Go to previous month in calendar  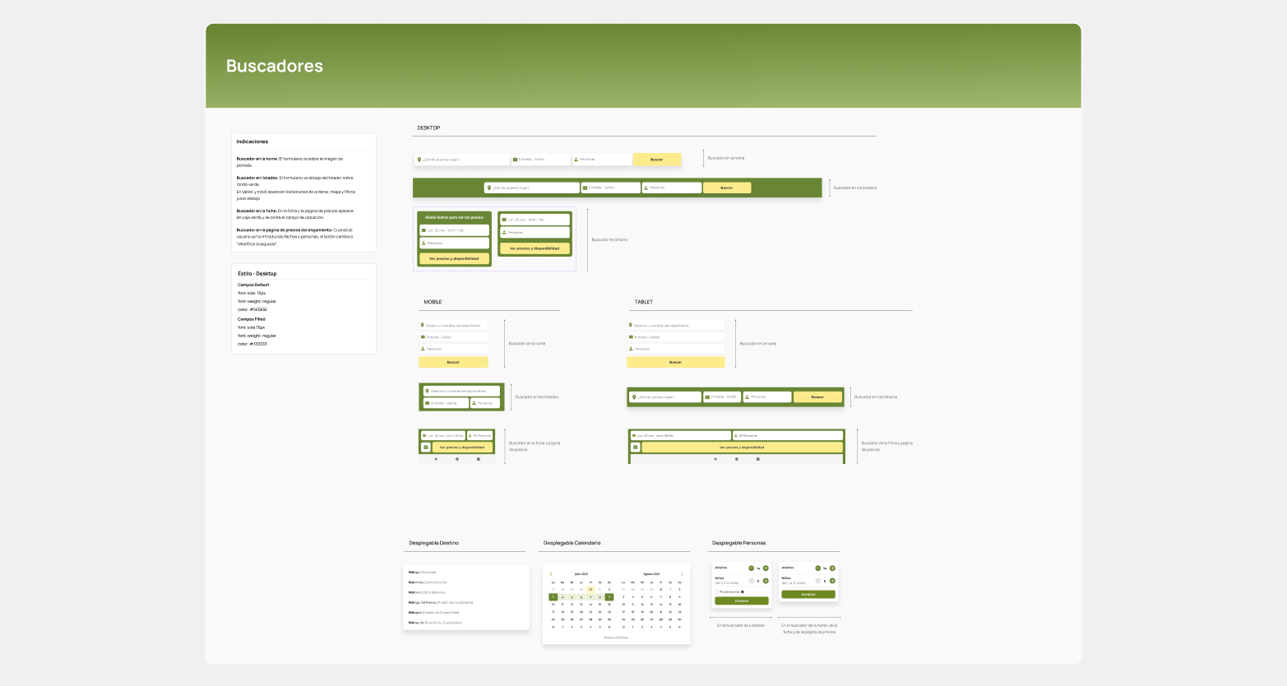[551, 574]
